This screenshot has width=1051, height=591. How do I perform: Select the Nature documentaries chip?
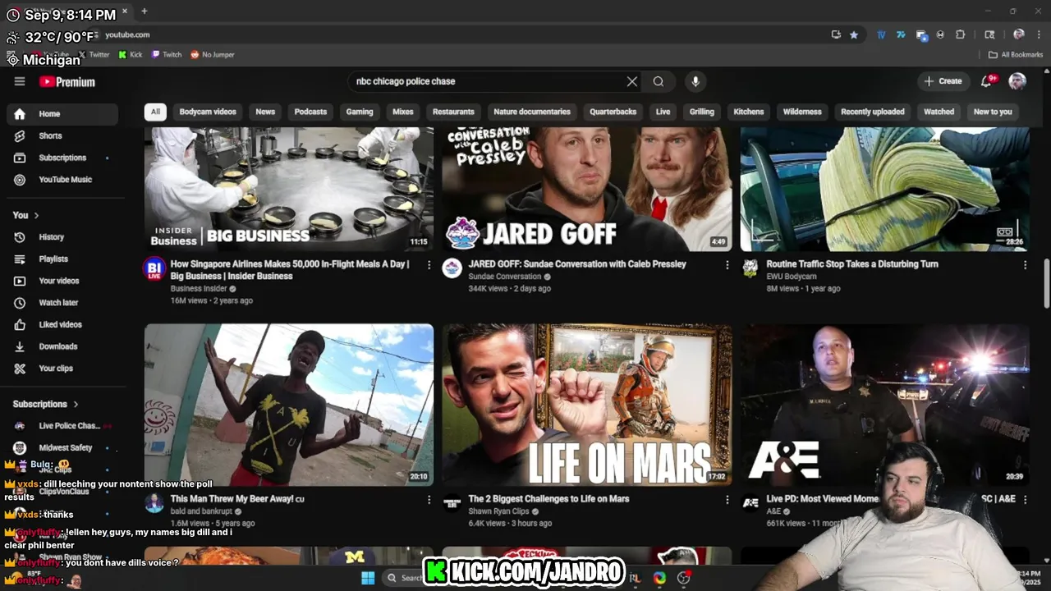(532, 112)
